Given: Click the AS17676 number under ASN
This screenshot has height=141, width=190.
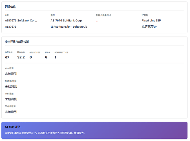Looking at the screenshot, I should (x=11, y=27).
